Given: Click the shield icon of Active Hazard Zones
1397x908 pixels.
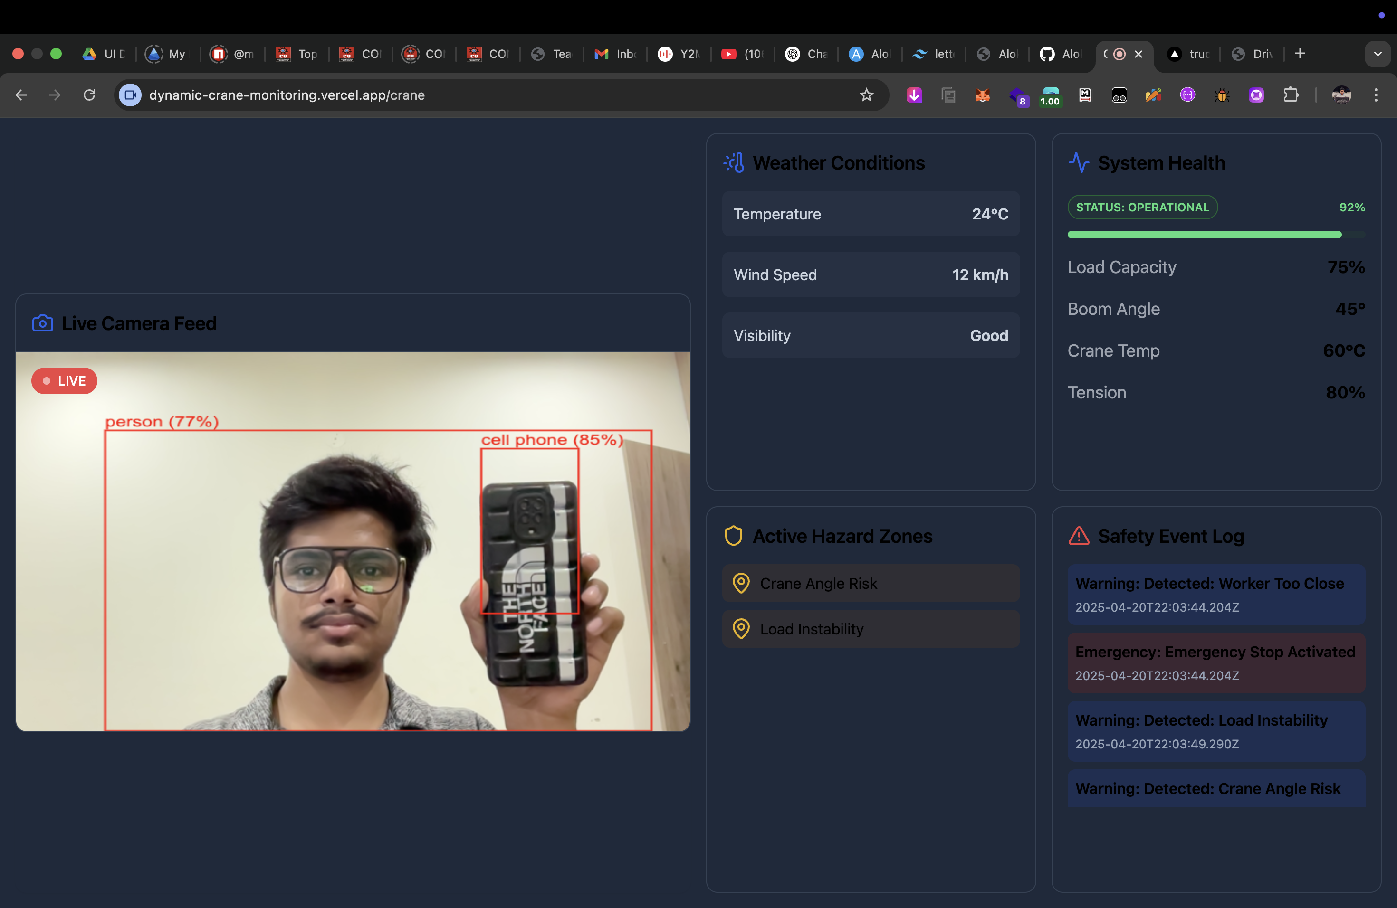Looking at the screenshot, I should pos(734,536).
